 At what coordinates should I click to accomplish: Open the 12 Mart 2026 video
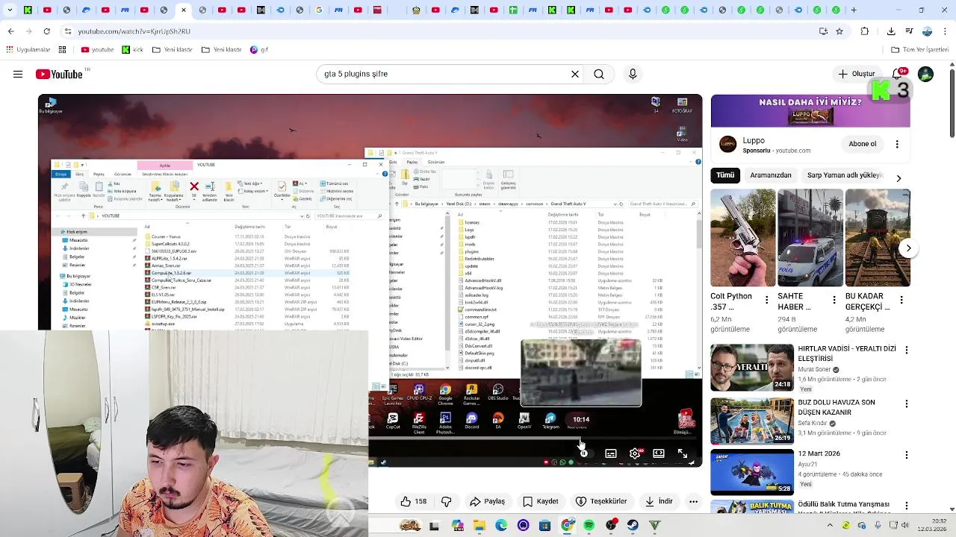[752, 472]
